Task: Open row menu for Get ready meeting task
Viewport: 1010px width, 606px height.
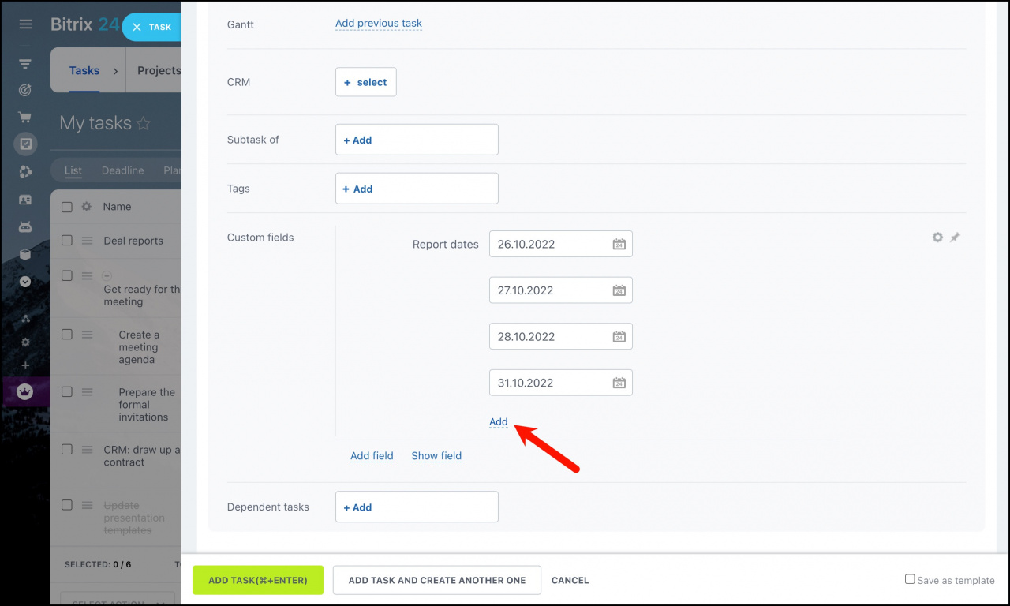Action: coord(88,276)
